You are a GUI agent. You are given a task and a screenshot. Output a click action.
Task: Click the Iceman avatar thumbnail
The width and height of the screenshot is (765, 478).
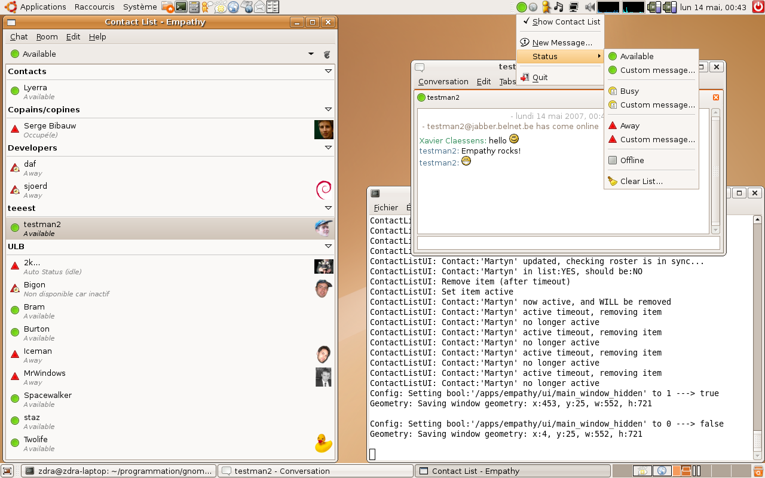point(323,354)
